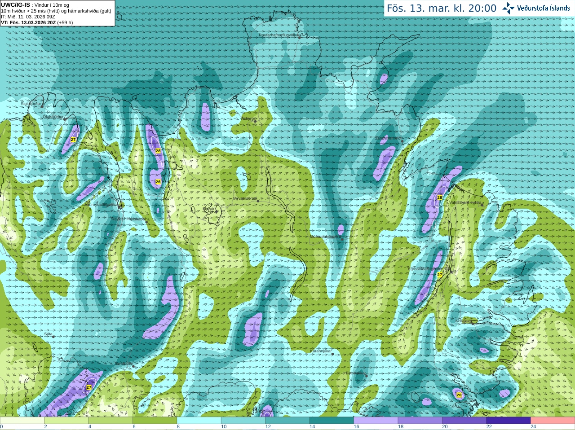Click the legend value 20
The height and width of the screenshot is (430, 575).
coord(445,427)
